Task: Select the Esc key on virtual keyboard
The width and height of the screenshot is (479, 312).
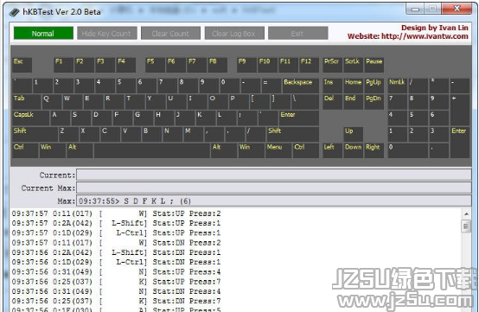Action: (22, 65)
